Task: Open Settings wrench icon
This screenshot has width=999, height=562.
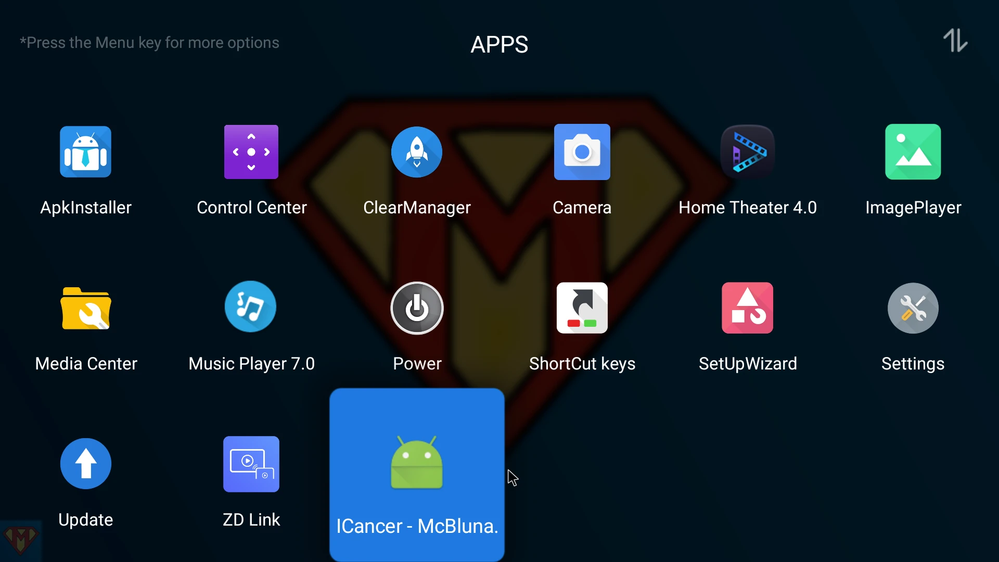Action: (913, 308)
